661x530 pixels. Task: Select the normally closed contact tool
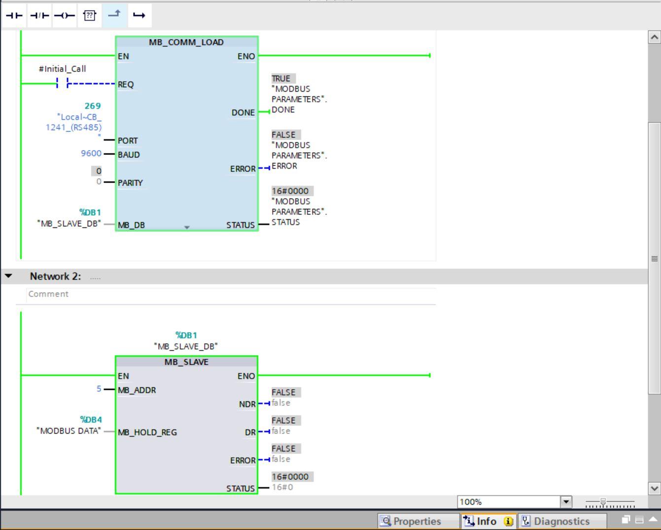[39, 15]
